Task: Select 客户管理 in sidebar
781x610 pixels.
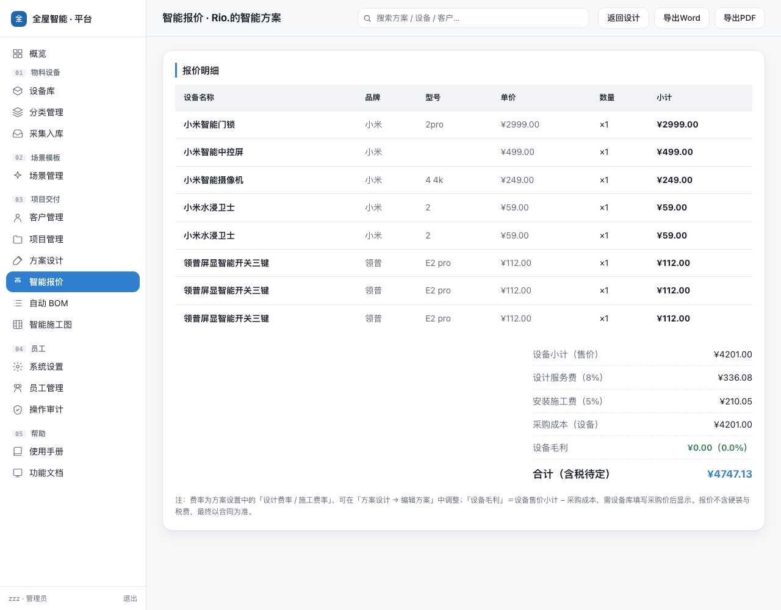Action: [73, 217]
